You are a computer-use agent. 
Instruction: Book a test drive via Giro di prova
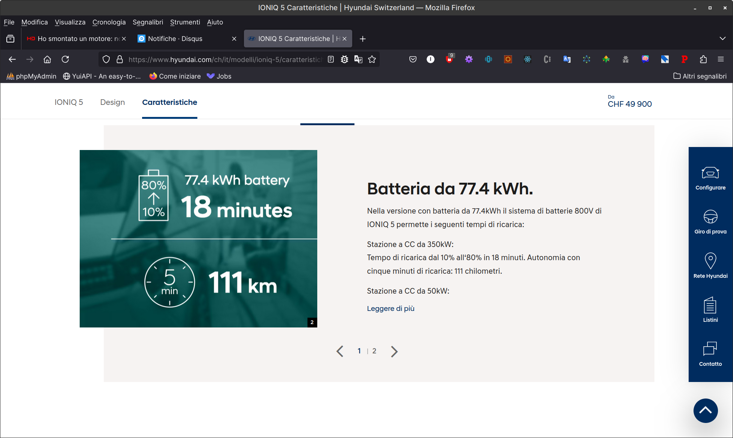click(710, 222)
